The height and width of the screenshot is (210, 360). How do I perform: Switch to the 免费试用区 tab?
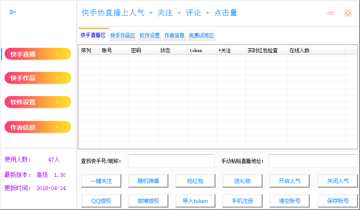pos(202,35)
